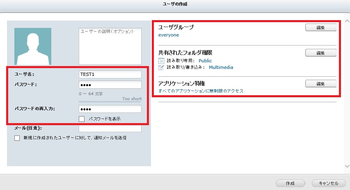Click the パスワードの再入力 input field

(x=110, y=109)
